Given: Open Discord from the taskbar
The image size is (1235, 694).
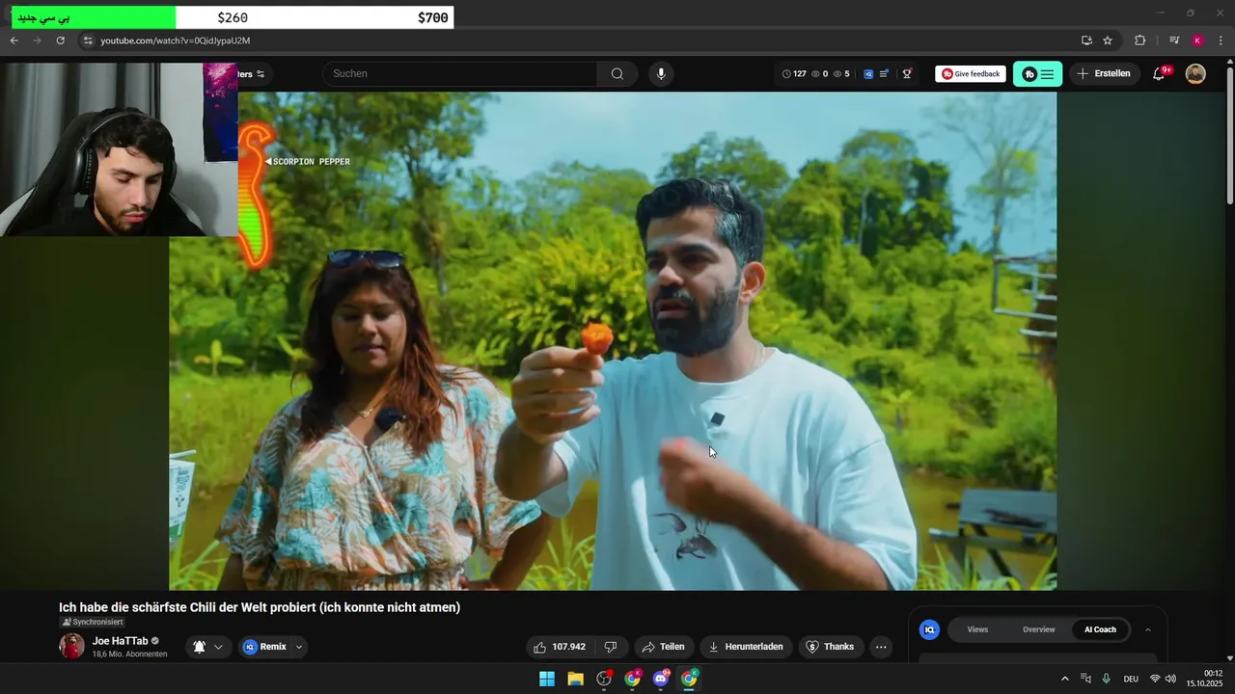Looking at the screenshot, I should click(661, 679).
